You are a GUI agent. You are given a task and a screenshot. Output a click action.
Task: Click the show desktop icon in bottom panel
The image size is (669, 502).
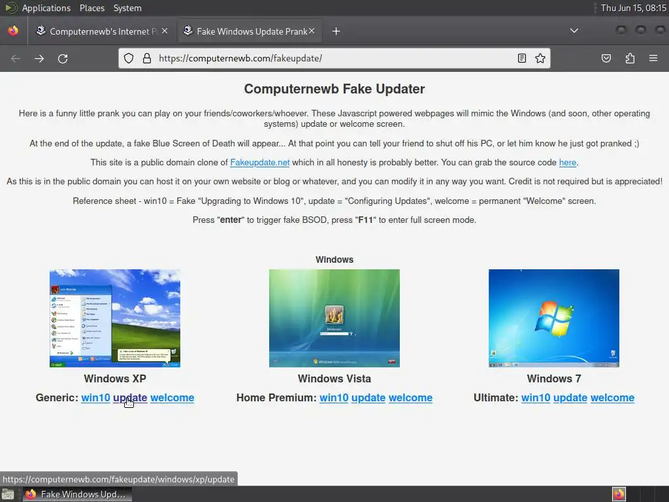pos(8,495)
